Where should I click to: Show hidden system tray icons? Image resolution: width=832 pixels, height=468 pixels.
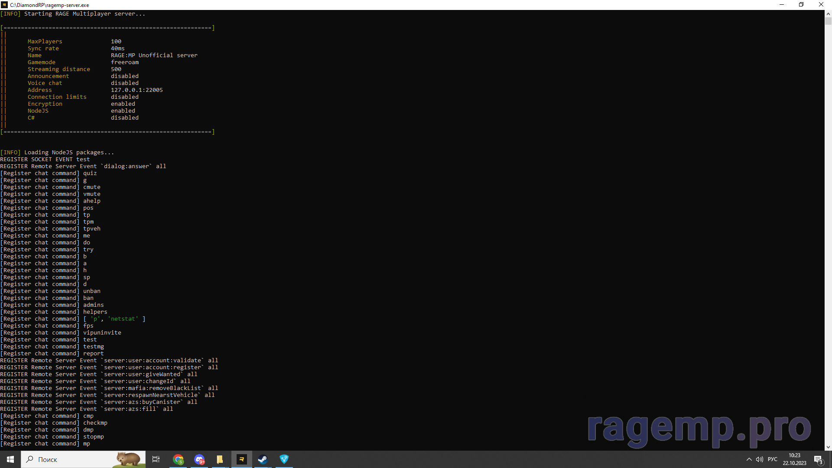[x=749, y=459]
